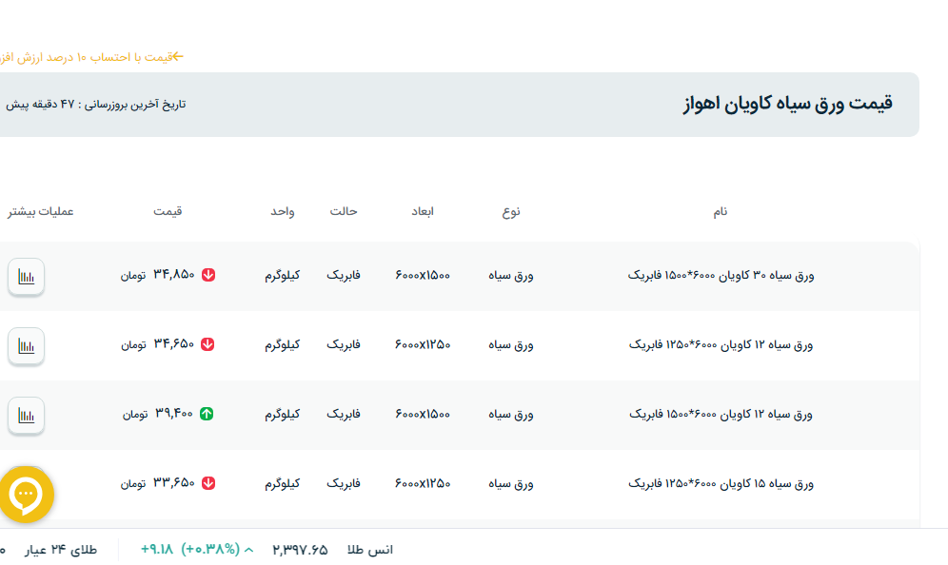
Task: Open the yellow chat support bubble
Action: pos(25,494)
